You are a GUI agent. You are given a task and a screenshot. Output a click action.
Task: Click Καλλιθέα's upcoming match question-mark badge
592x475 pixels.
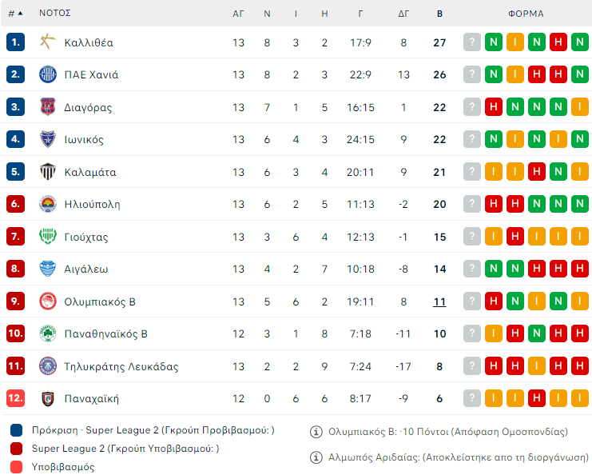point(472,42)
